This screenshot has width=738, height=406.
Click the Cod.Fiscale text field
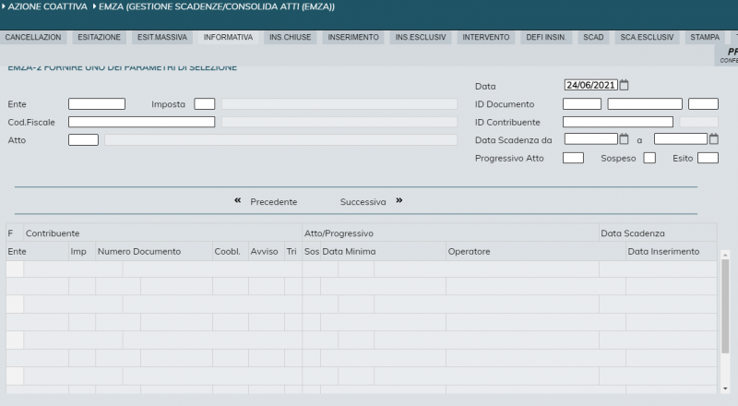141,122
